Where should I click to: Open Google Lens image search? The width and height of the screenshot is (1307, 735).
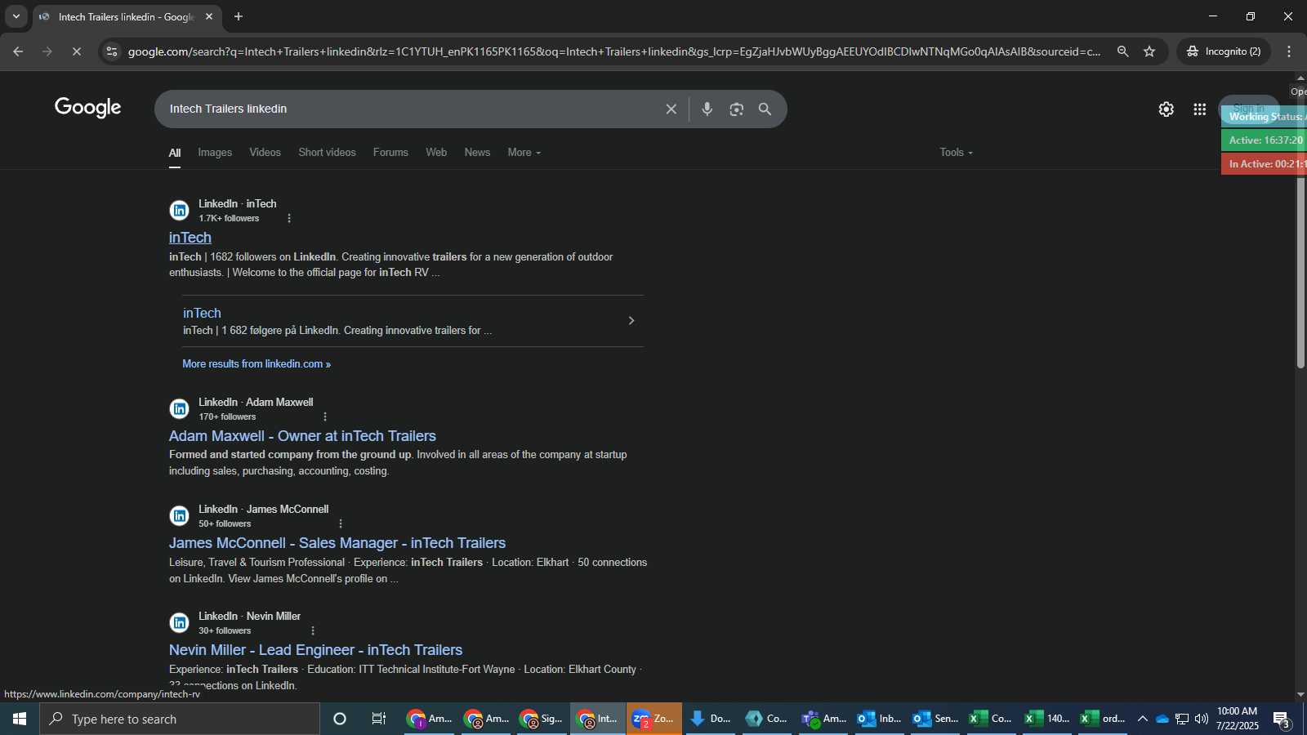[x=737, y=109]
